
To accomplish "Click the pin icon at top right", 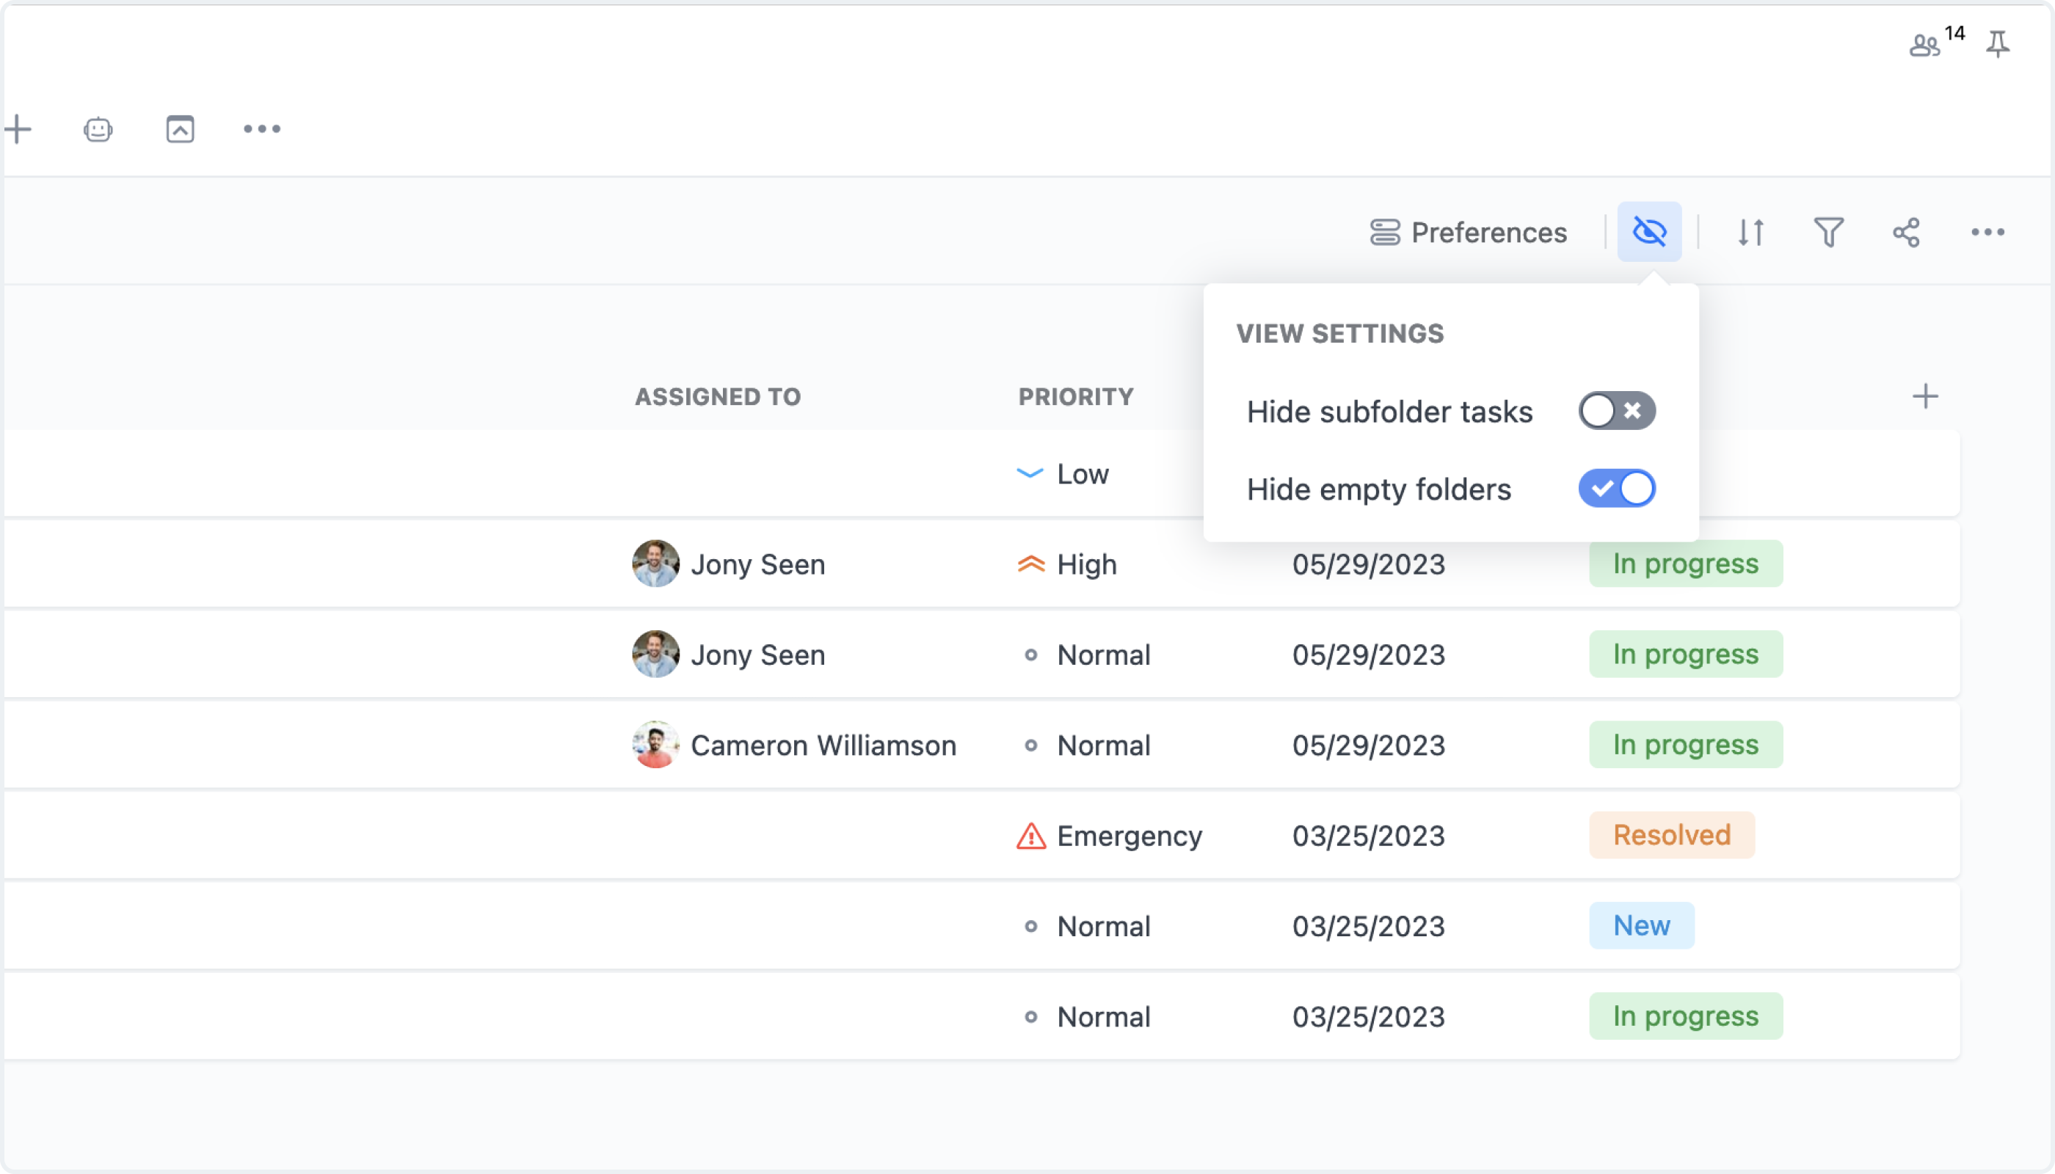I will point(1998,43).
